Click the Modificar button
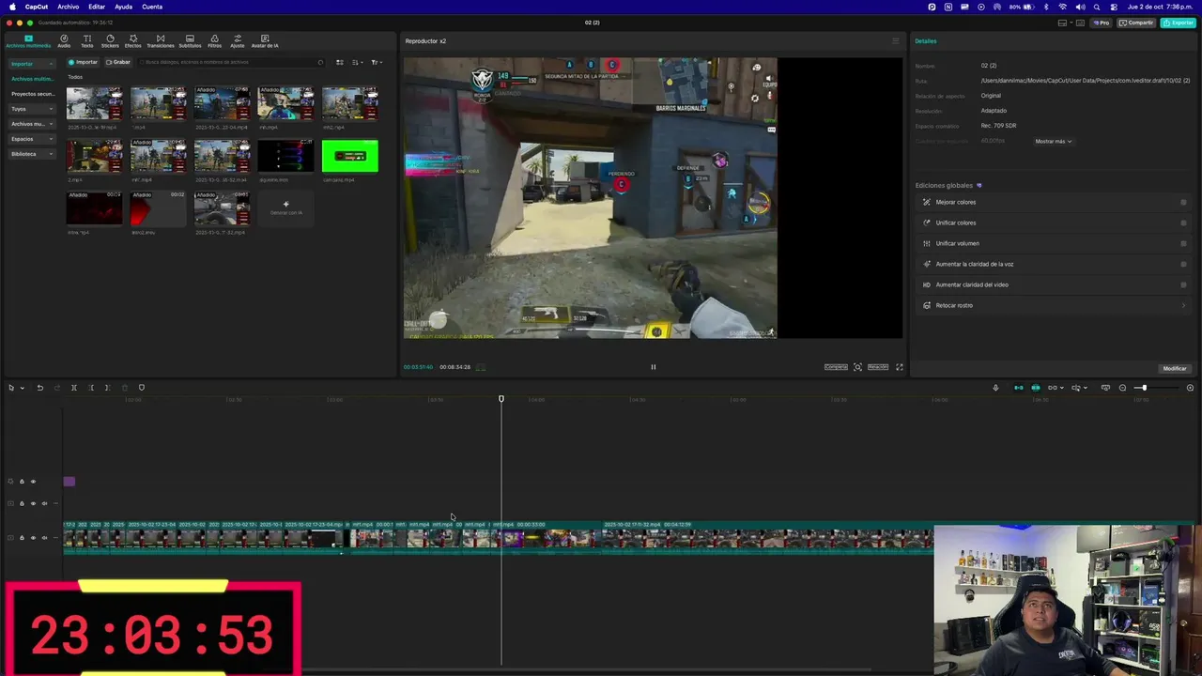This screenshot has height=676, width=1202. [x=1175, y=368]
